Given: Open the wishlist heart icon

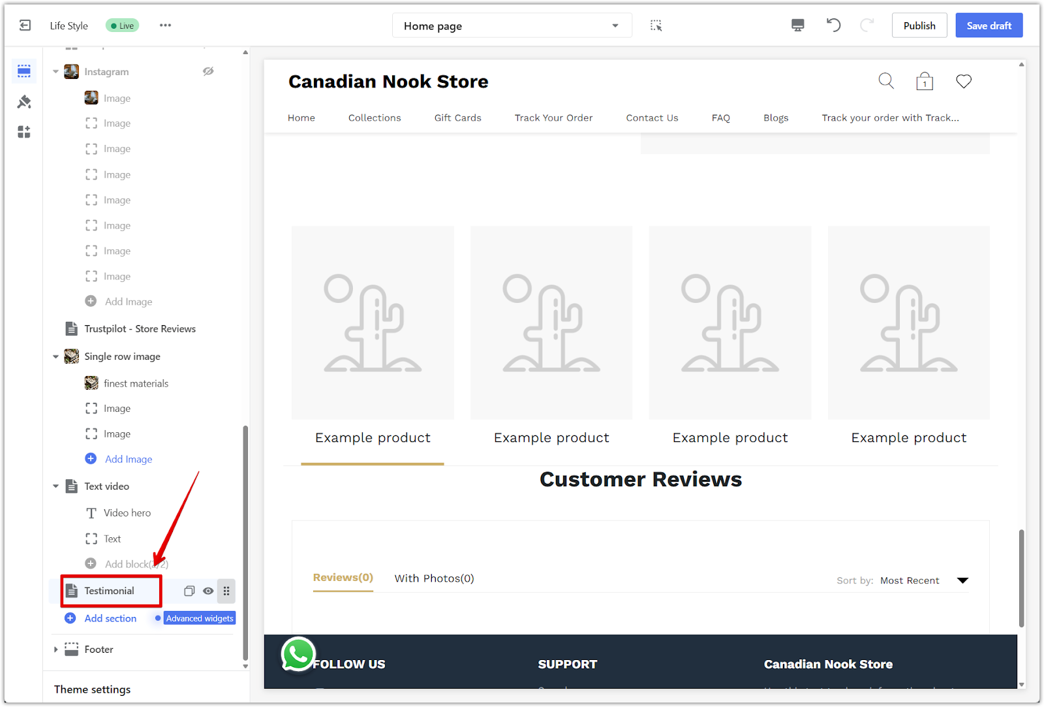Looking at the screenshot, I should pyautogui.click(x=964, y=81).
